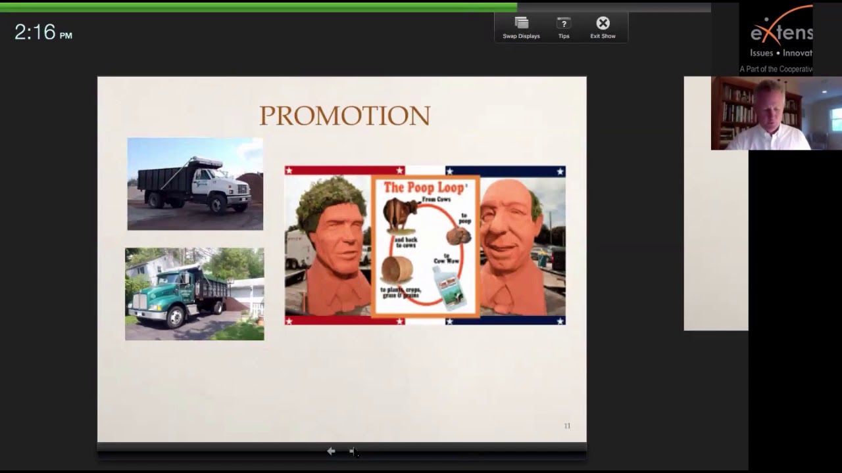Screen dimensions: 842x473
Task: Exit the slideshow with Exit Show
Action: [603, 28]
